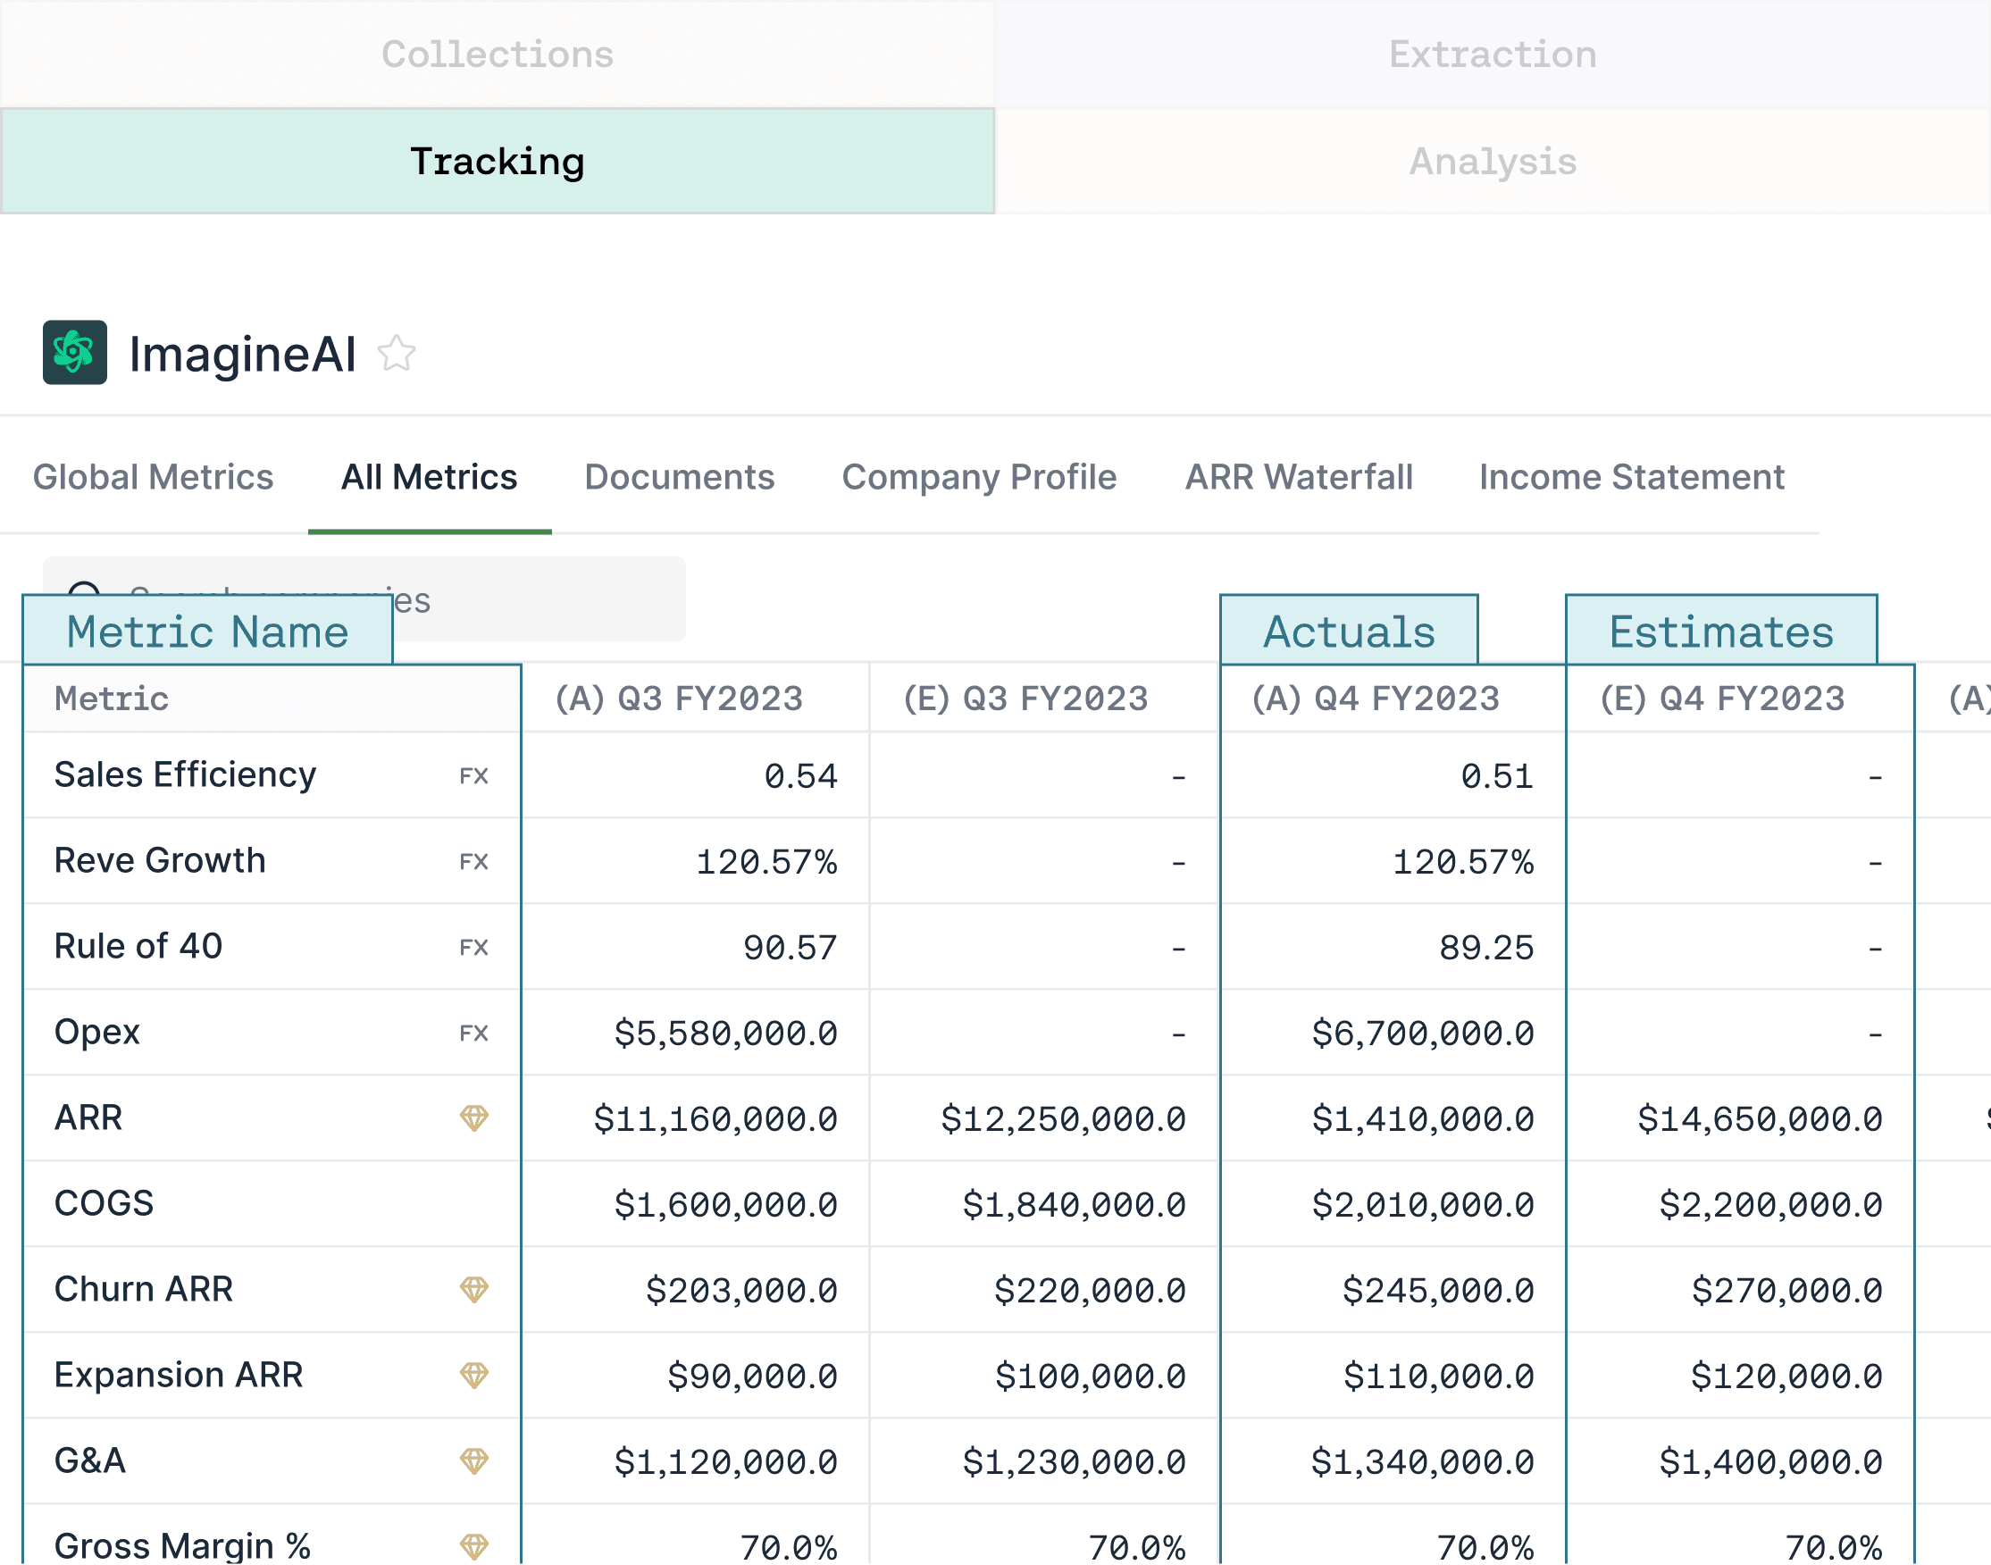Click the (A) Q4 FY2023 column header
Viewport: 1991px width, 1565px height.
point(1376,699)
